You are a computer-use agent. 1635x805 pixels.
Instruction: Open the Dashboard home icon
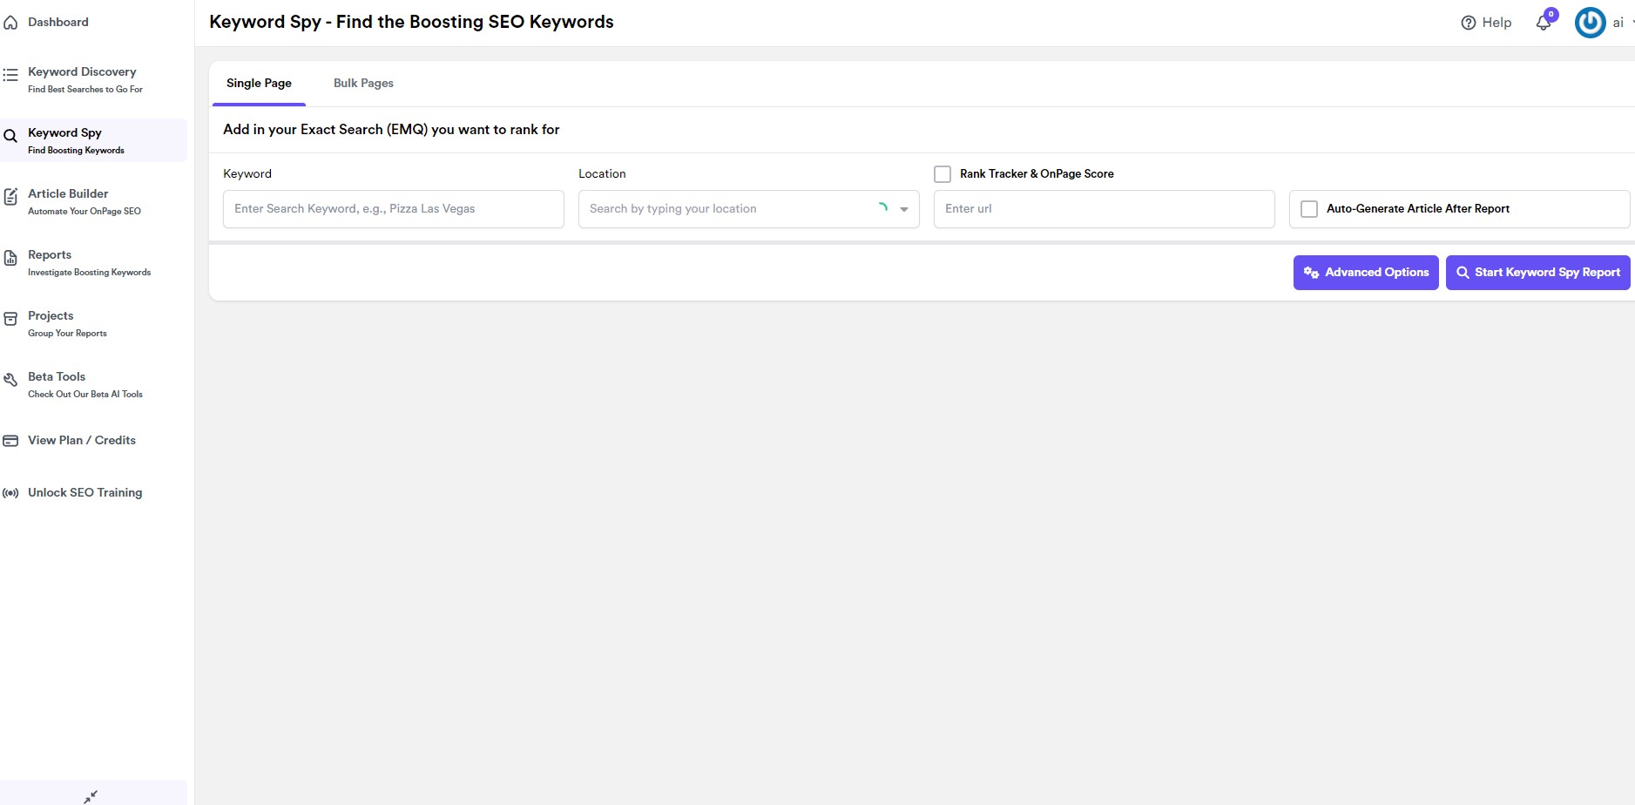10,23
